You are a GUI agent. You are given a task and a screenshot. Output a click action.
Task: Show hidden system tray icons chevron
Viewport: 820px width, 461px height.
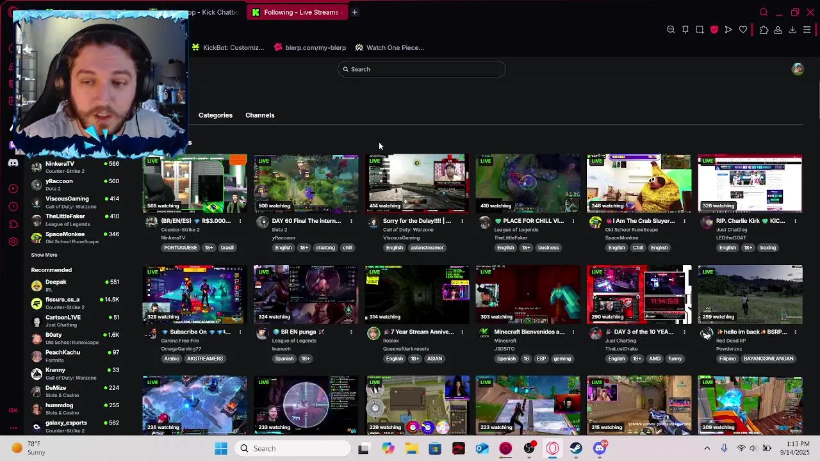(x=707, y=448)
